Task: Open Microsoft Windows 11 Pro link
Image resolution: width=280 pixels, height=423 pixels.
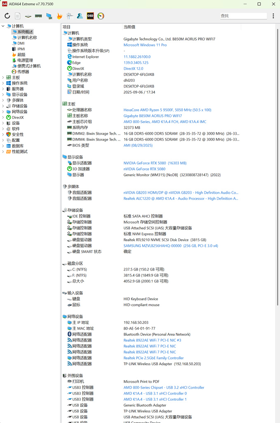Action: coord(145,45)
